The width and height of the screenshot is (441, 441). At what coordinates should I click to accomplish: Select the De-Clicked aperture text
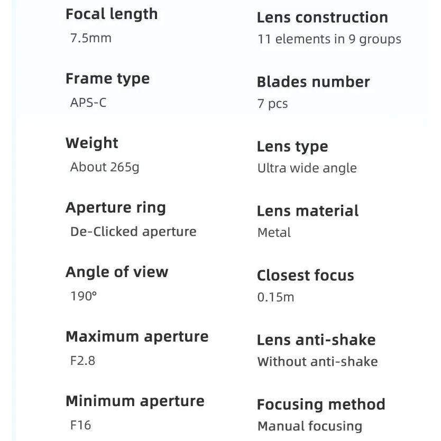point(133,232)
